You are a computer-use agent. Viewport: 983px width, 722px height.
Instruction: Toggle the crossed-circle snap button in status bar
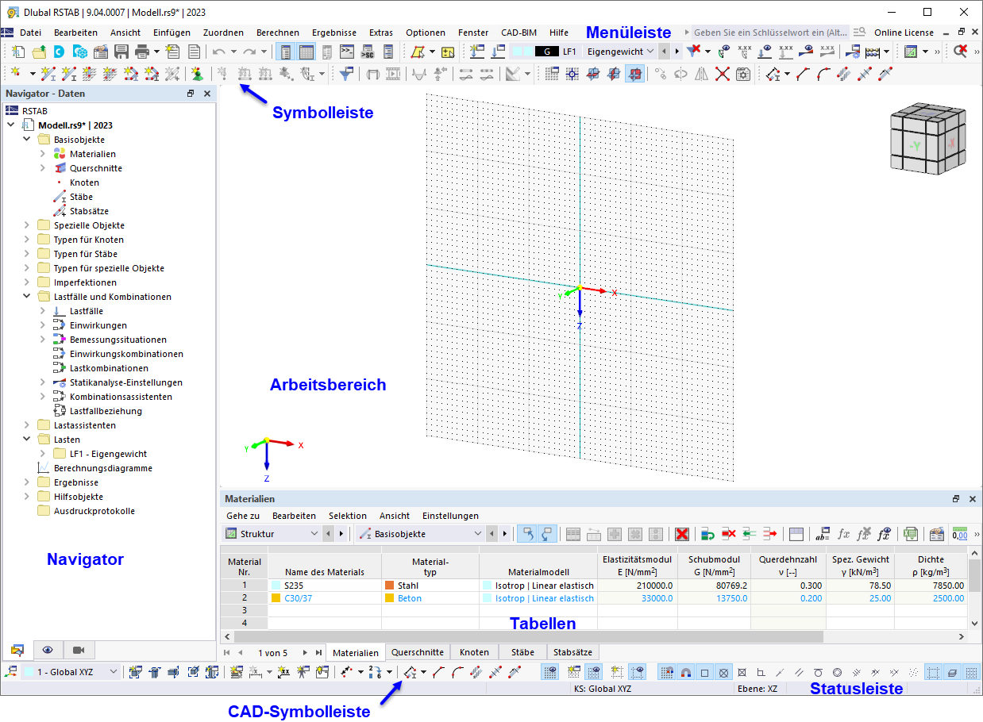(x=724, y=672)
